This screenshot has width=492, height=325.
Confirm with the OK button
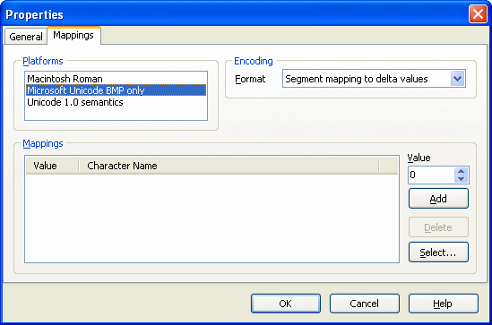(286, 304)
